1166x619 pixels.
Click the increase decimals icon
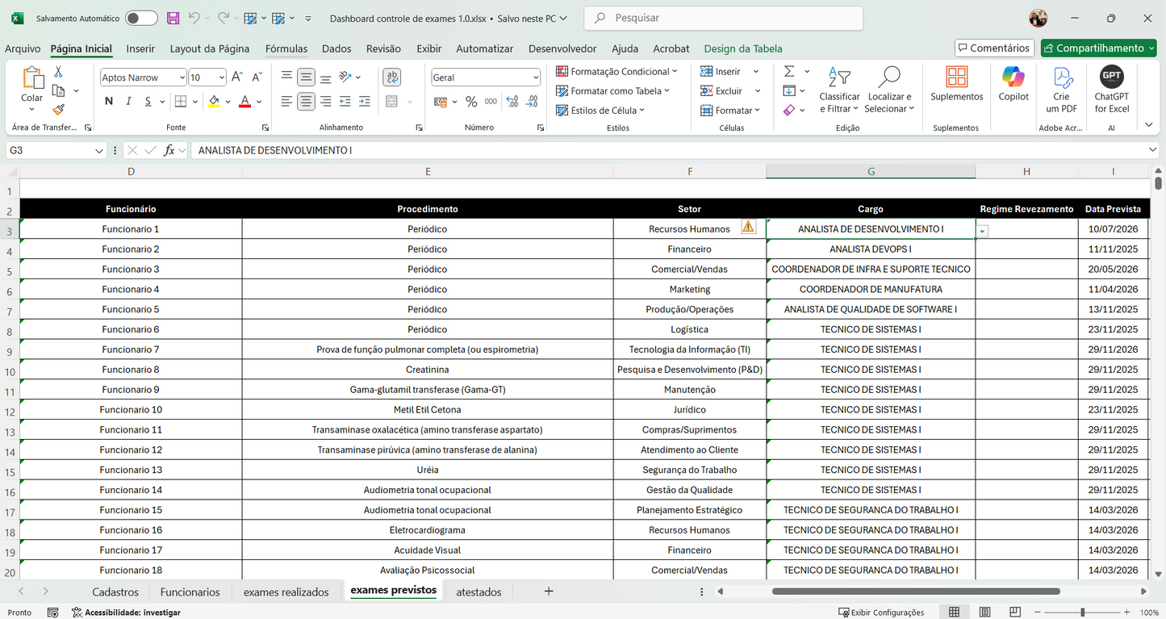510,100
